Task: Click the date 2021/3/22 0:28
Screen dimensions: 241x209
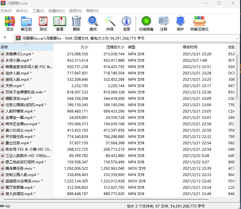Action: 196,156
